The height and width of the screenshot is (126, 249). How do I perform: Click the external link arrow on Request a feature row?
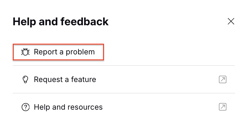pos(223,79)
